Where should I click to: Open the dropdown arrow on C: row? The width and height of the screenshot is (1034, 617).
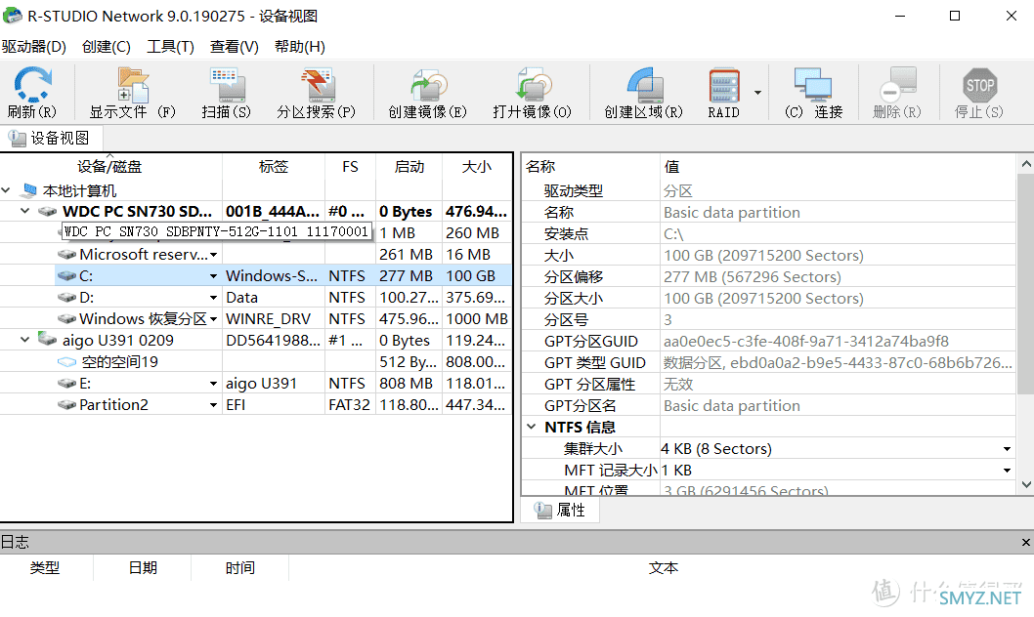(x=214, y=276)
